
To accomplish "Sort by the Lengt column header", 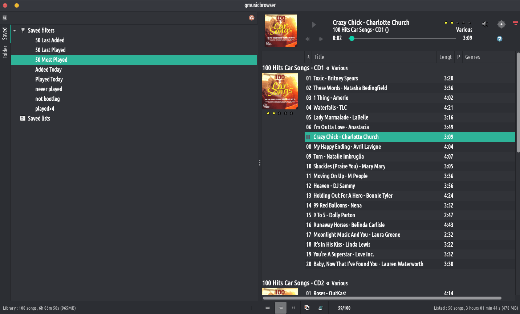I will [446, 57].
